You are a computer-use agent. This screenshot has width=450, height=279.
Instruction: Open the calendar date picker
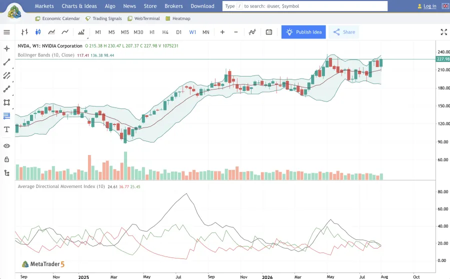coord(269,32)
